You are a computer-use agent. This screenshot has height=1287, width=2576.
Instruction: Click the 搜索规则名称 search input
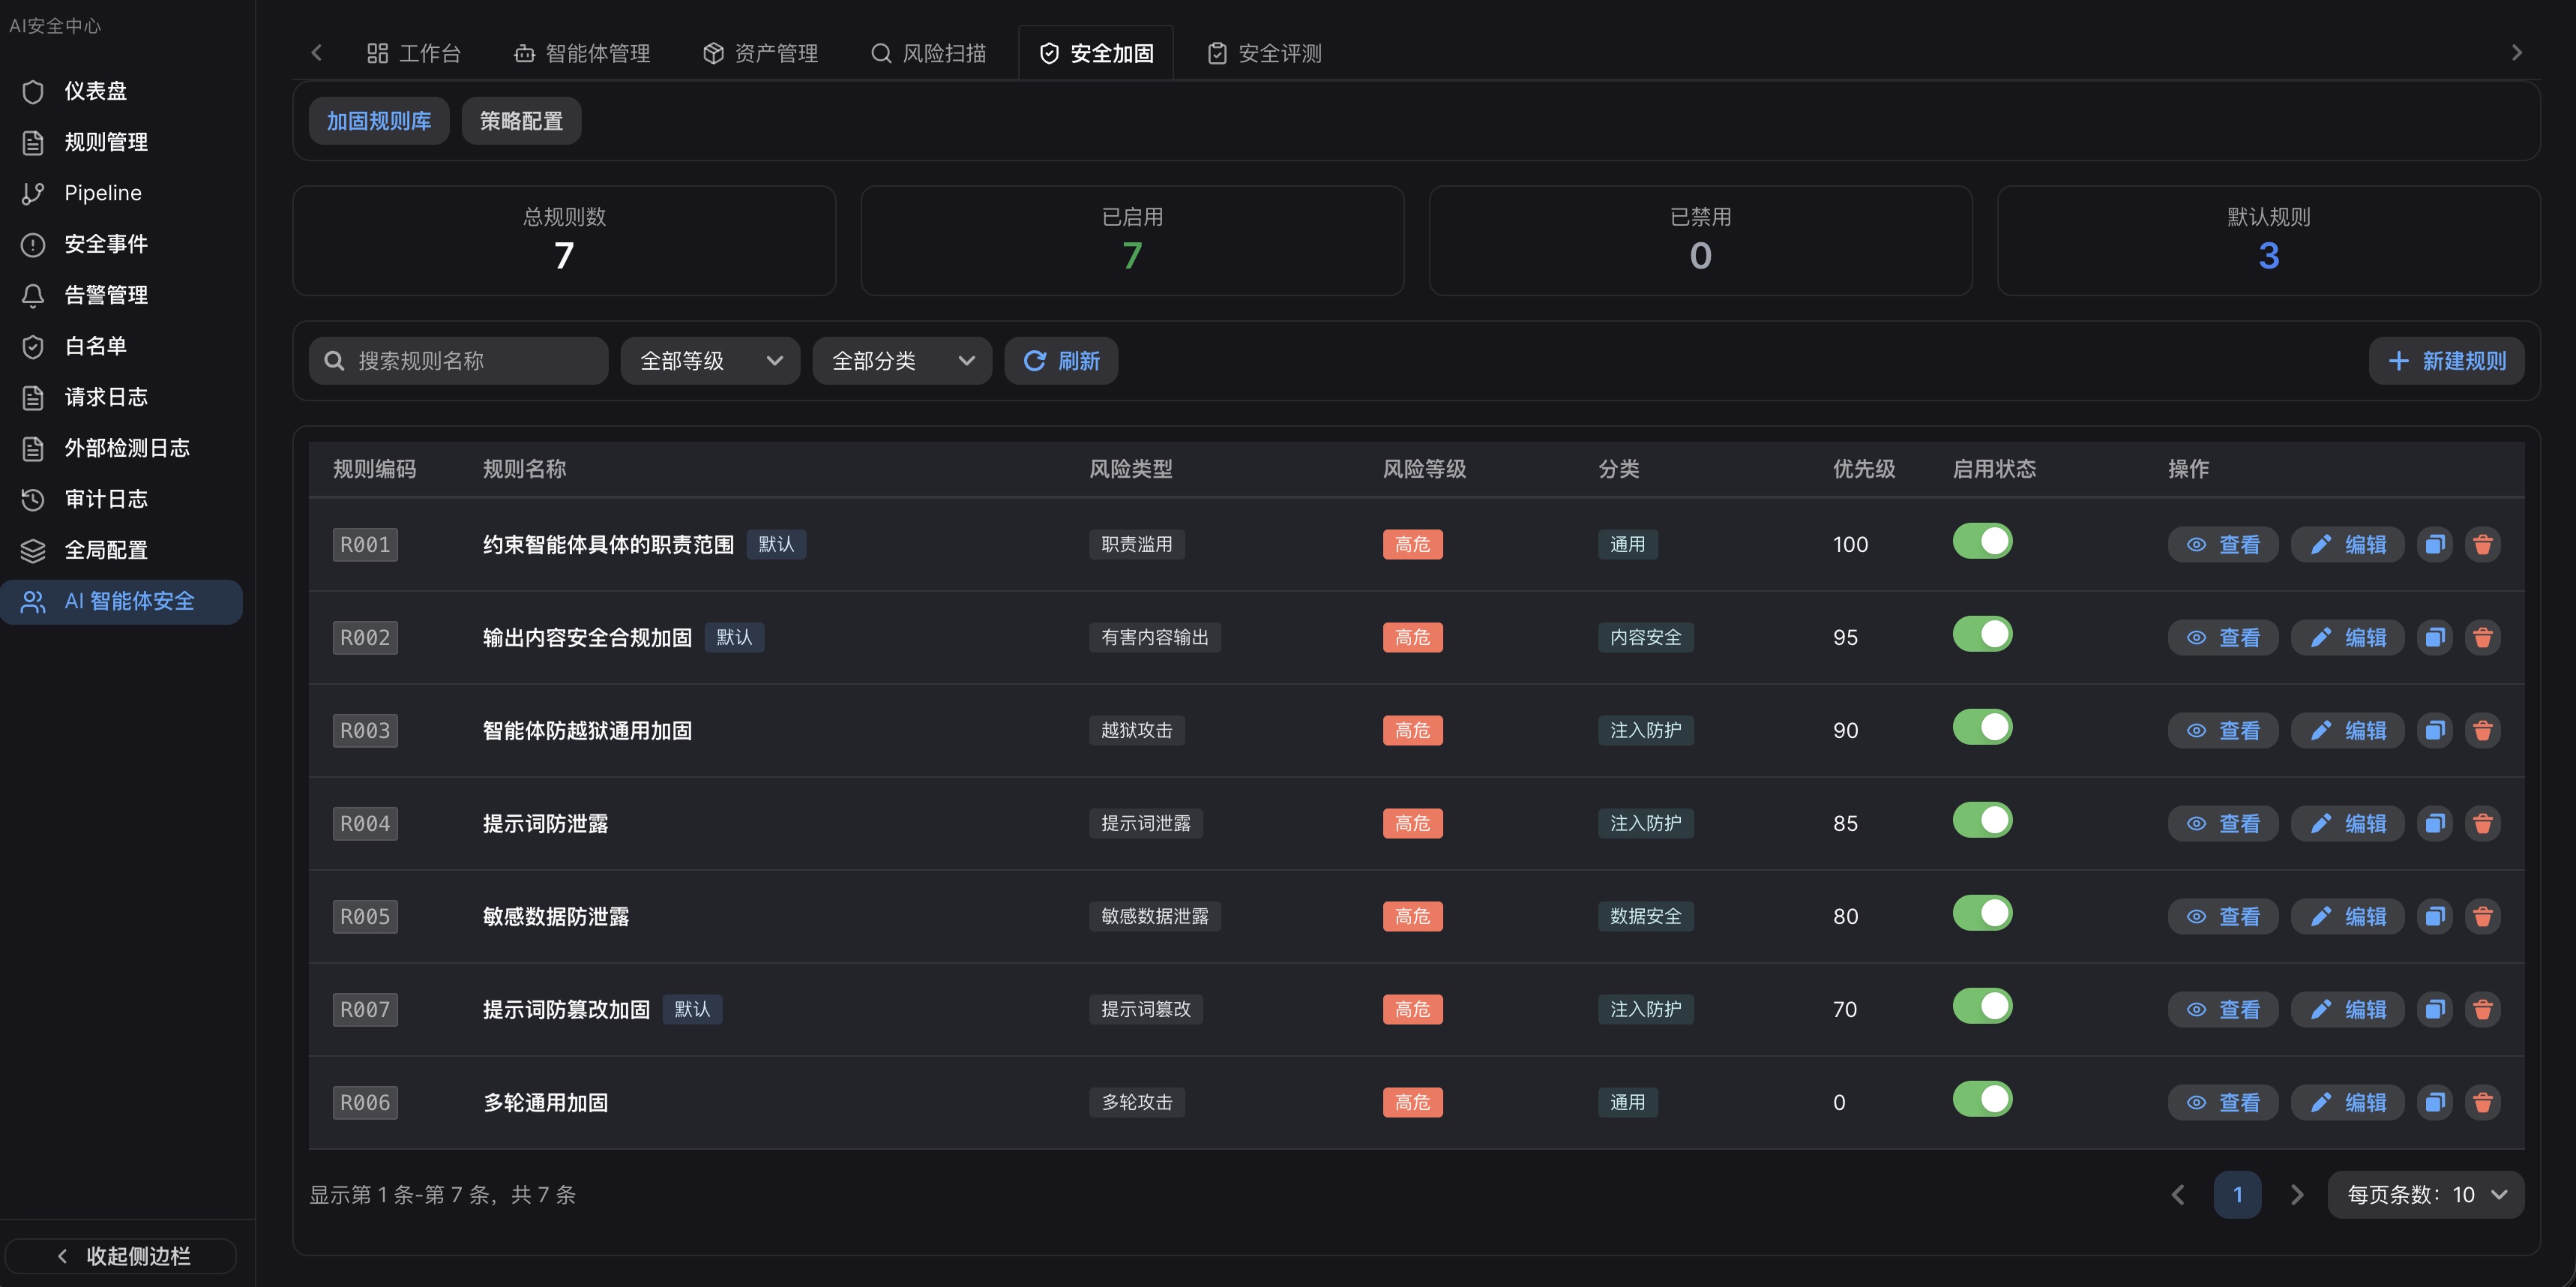(457, 361)
